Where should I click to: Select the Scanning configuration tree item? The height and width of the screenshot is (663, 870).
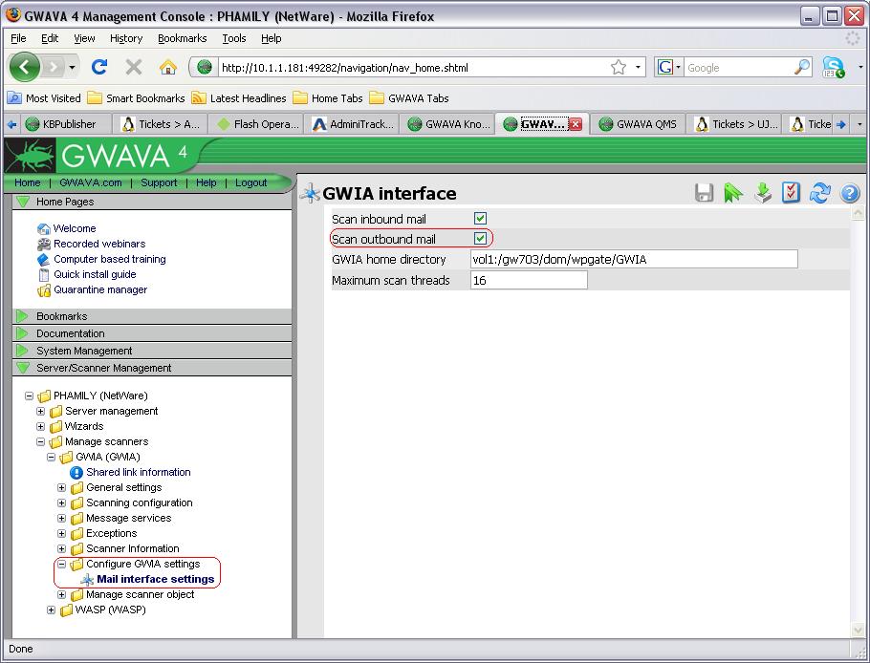140,503
